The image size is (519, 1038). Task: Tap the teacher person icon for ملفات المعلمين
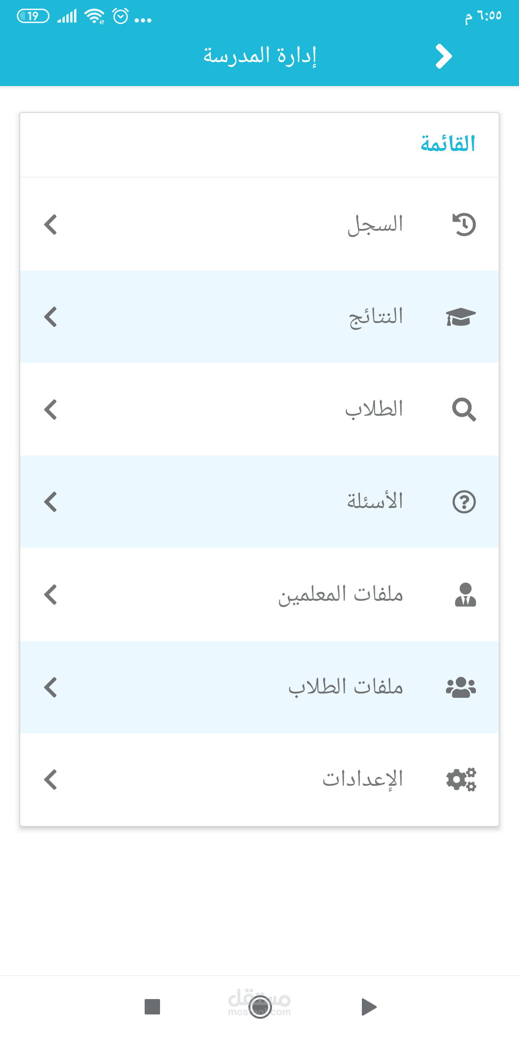tap(465, 594)
